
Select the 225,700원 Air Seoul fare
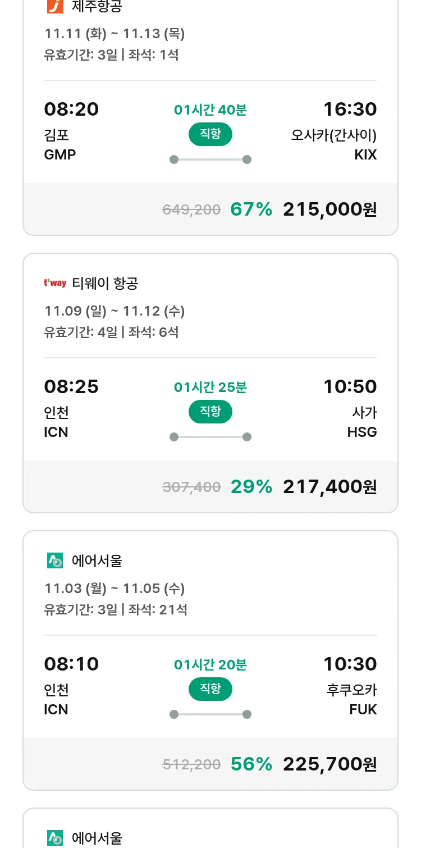coord(330,764)
